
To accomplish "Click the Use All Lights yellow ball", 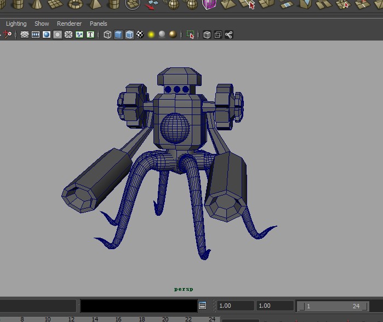I will click(x=151, y=34).
